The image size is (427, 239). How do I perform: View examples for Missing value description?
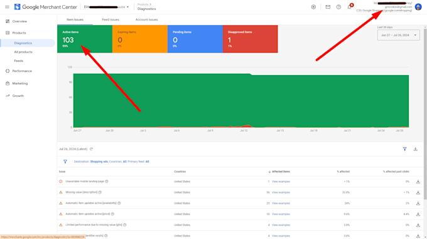[x=281, y=192]
